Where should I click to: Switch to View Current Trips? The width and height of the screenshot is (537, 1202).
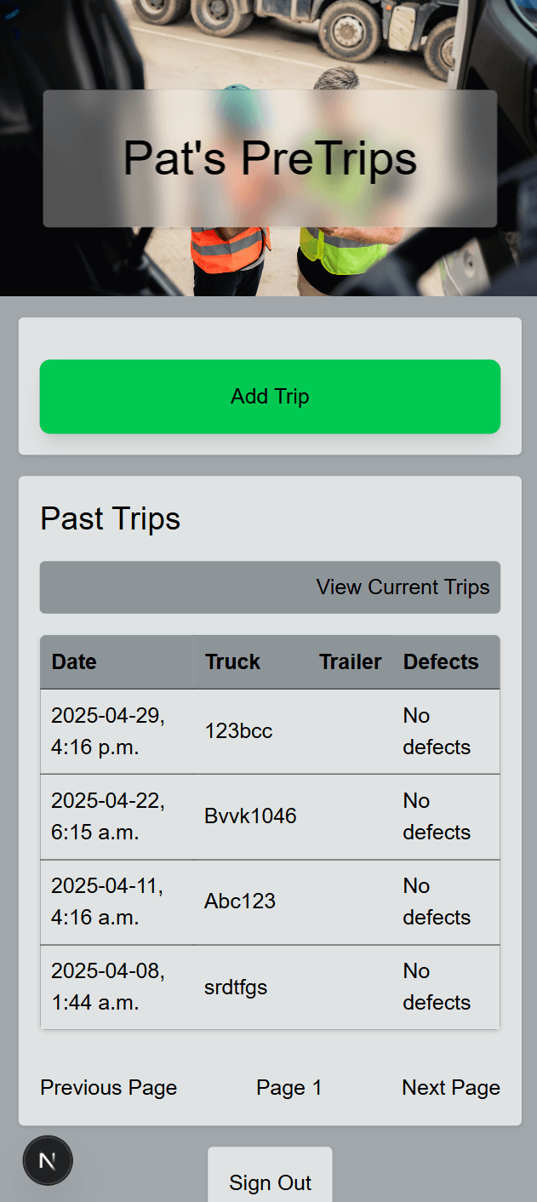tap(270, 587)
